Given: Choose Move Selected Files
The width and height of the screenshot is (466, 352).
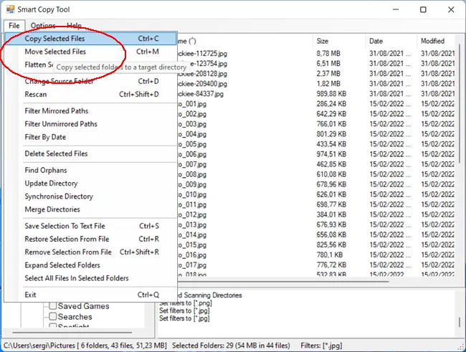Looking at the screenshot, I should 91,52.
